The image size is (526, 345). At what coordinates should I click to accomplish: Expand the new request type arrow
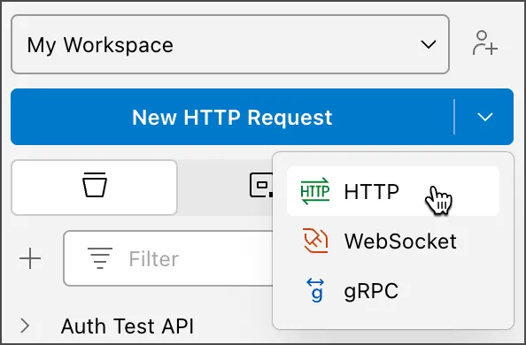[x=484, y=117]
